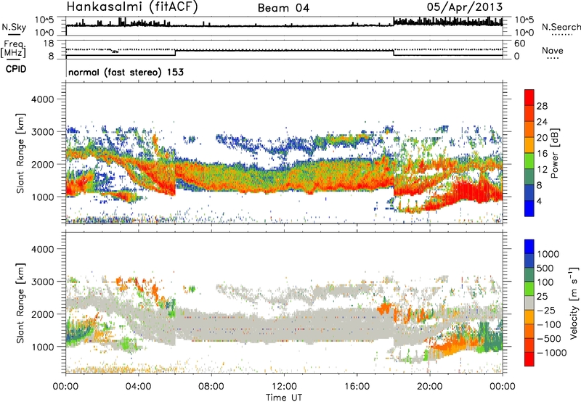
Task: Click the date "05/Apr/2013"
Action: click(465, 7)
